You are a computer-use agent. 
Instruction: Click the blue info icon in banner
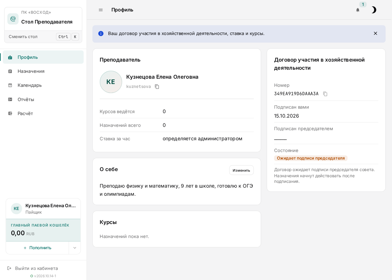[x=101, y=34]
